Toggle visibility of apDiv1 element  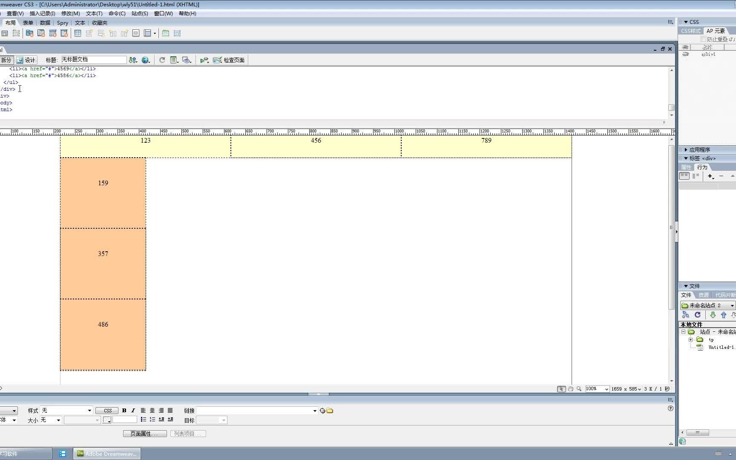(x=685, y=55)
